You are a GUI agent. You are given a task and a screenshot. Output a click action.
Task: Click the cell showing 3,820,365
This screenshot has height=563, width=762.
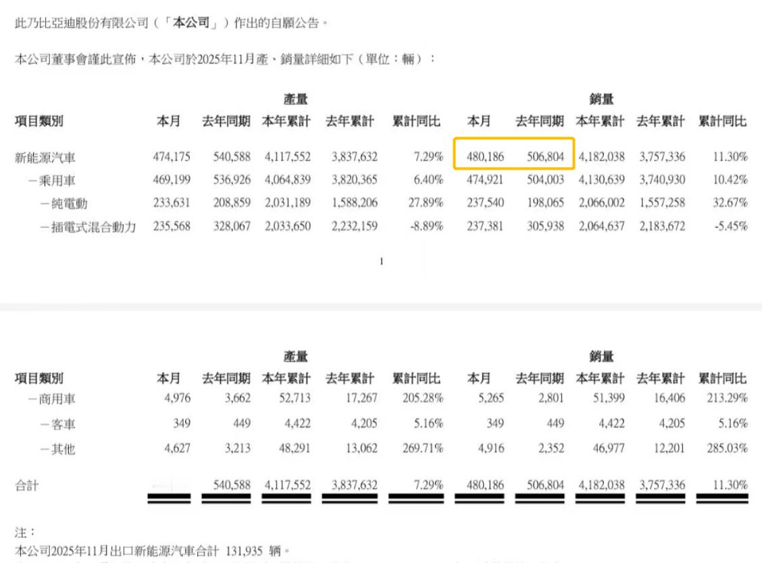point(354,180)
